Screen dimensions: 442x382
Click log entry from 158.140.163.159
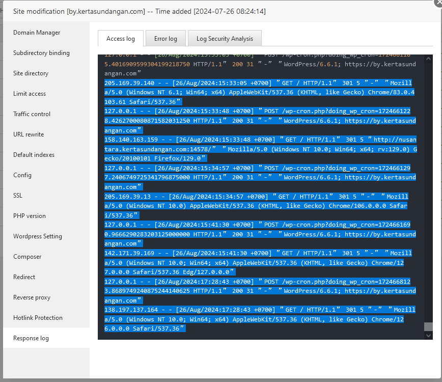pyautogui.click(x=261, y=149)
